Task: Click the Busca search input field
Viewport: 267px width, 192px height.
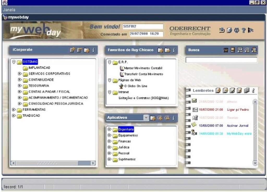Action: click(x=221, y=60)
